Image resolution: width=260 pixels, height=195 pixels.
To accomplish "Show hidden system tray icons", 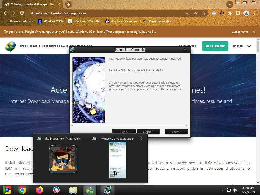I will 222,190.
